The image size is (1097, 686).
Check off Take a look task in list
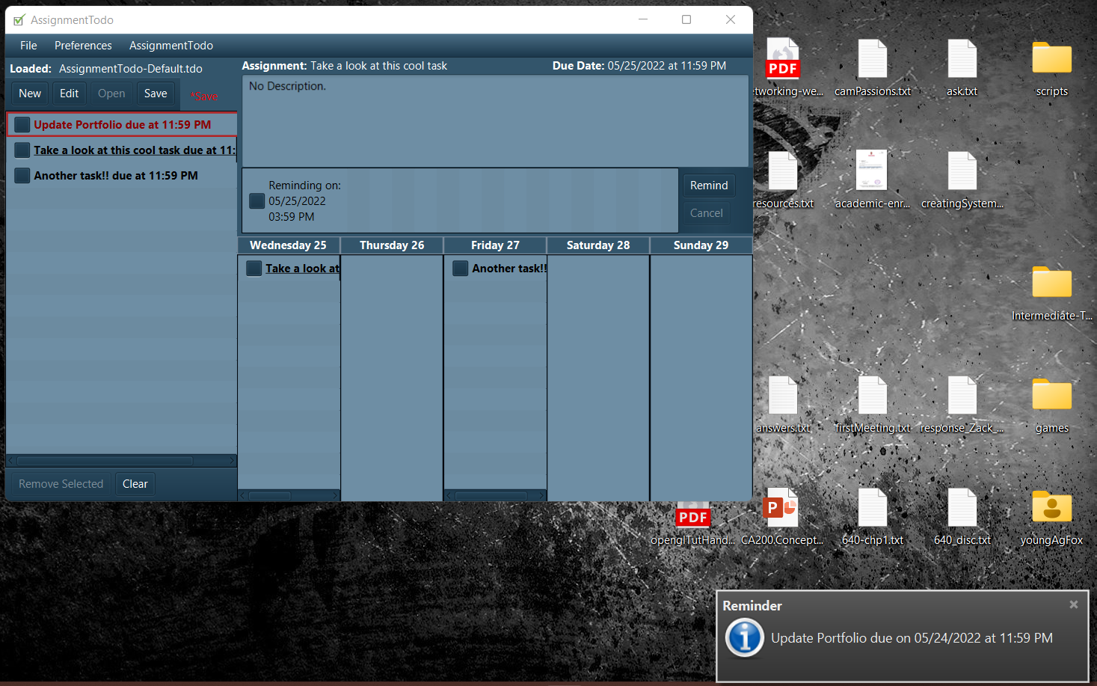point(22,150)
